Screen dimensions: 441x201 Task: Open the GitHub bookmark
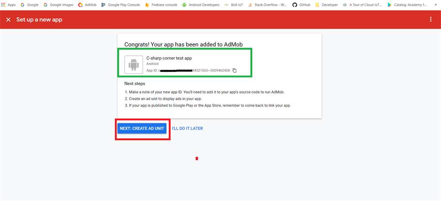301,5
